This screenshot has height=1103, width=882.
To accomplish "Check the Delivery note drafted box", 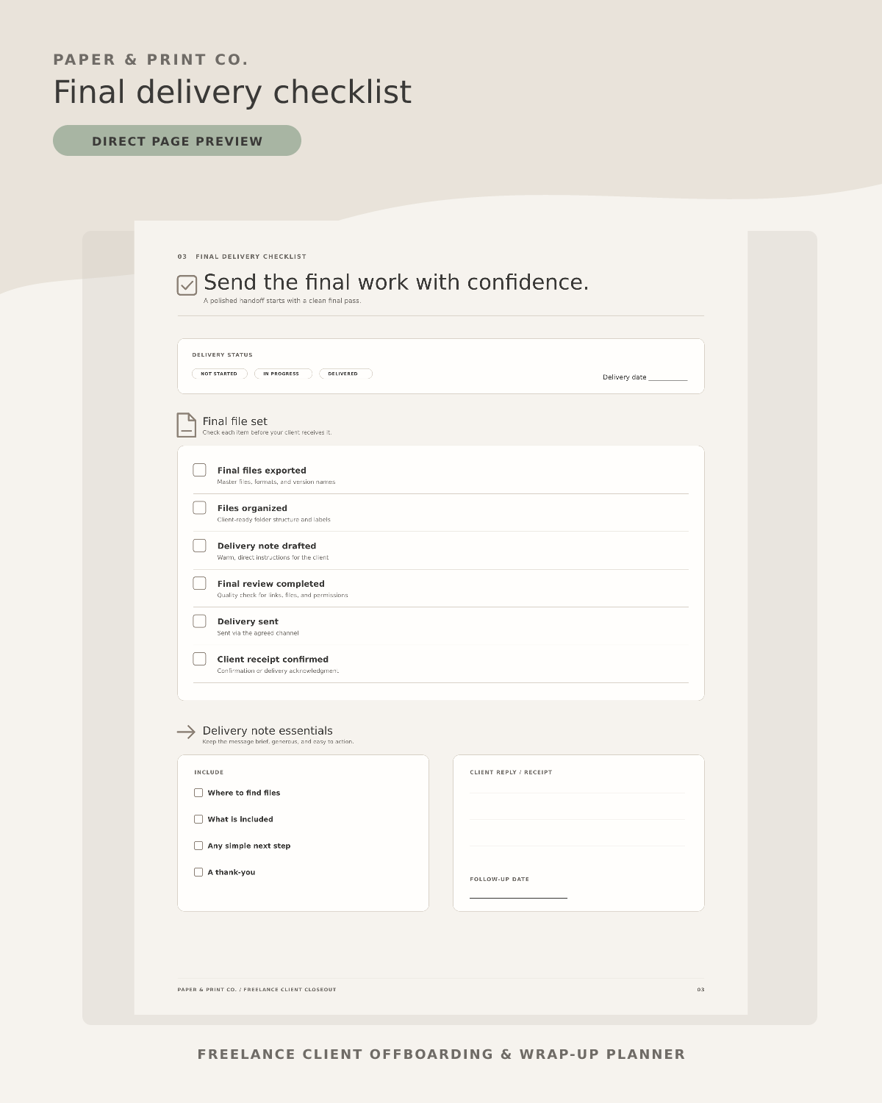I will click(199, 546).
